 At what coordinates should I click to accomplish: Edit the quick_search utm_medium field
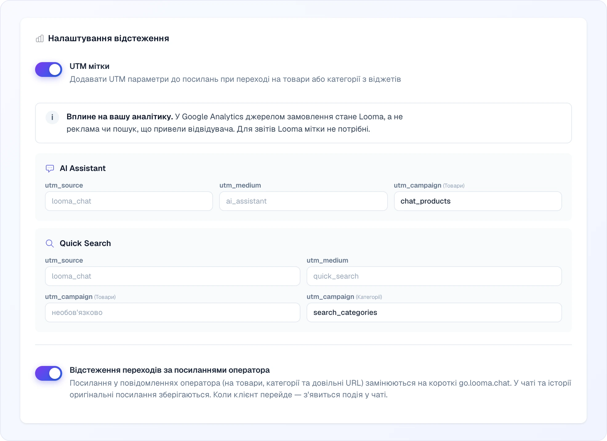click(x=434, y=276)
